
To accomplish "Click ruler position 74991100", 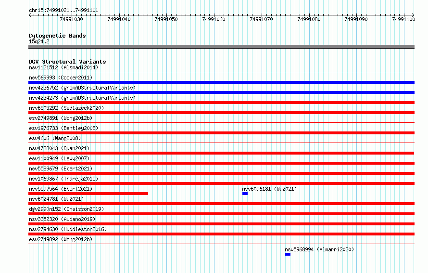I will pos(403,19).
